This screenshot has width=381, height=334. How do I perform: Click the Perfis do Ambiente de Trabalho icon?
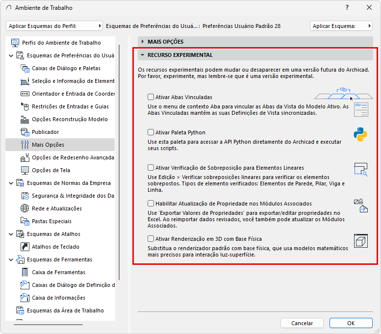[x=15, y=43]
